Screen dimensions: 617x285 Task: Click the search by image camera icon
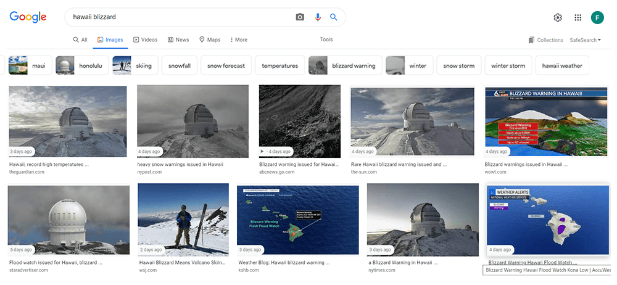[300, 17]
